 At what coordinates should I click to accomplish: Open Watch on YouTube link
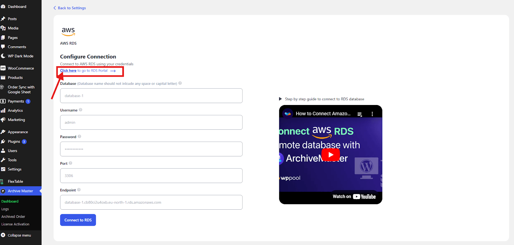(354, 197)
